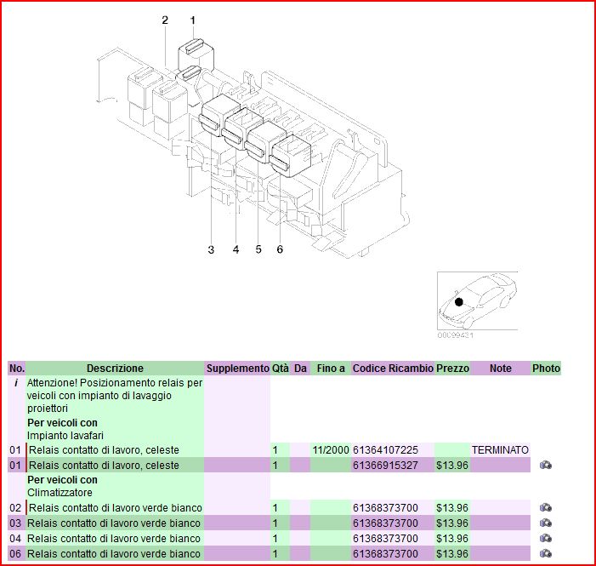Click the 'Prezzo' column header
This screenshot has width=596, height=566.
tap(452, 369)
